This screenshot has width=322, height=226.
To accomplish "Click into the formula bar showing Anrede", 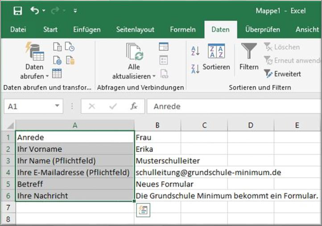I will [x=232, y=106].
